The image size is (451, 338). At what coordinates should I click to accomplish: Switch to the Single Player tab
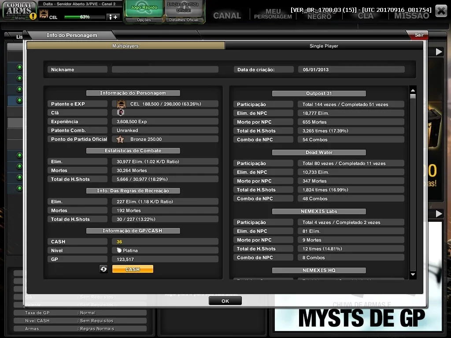[324, 46]
